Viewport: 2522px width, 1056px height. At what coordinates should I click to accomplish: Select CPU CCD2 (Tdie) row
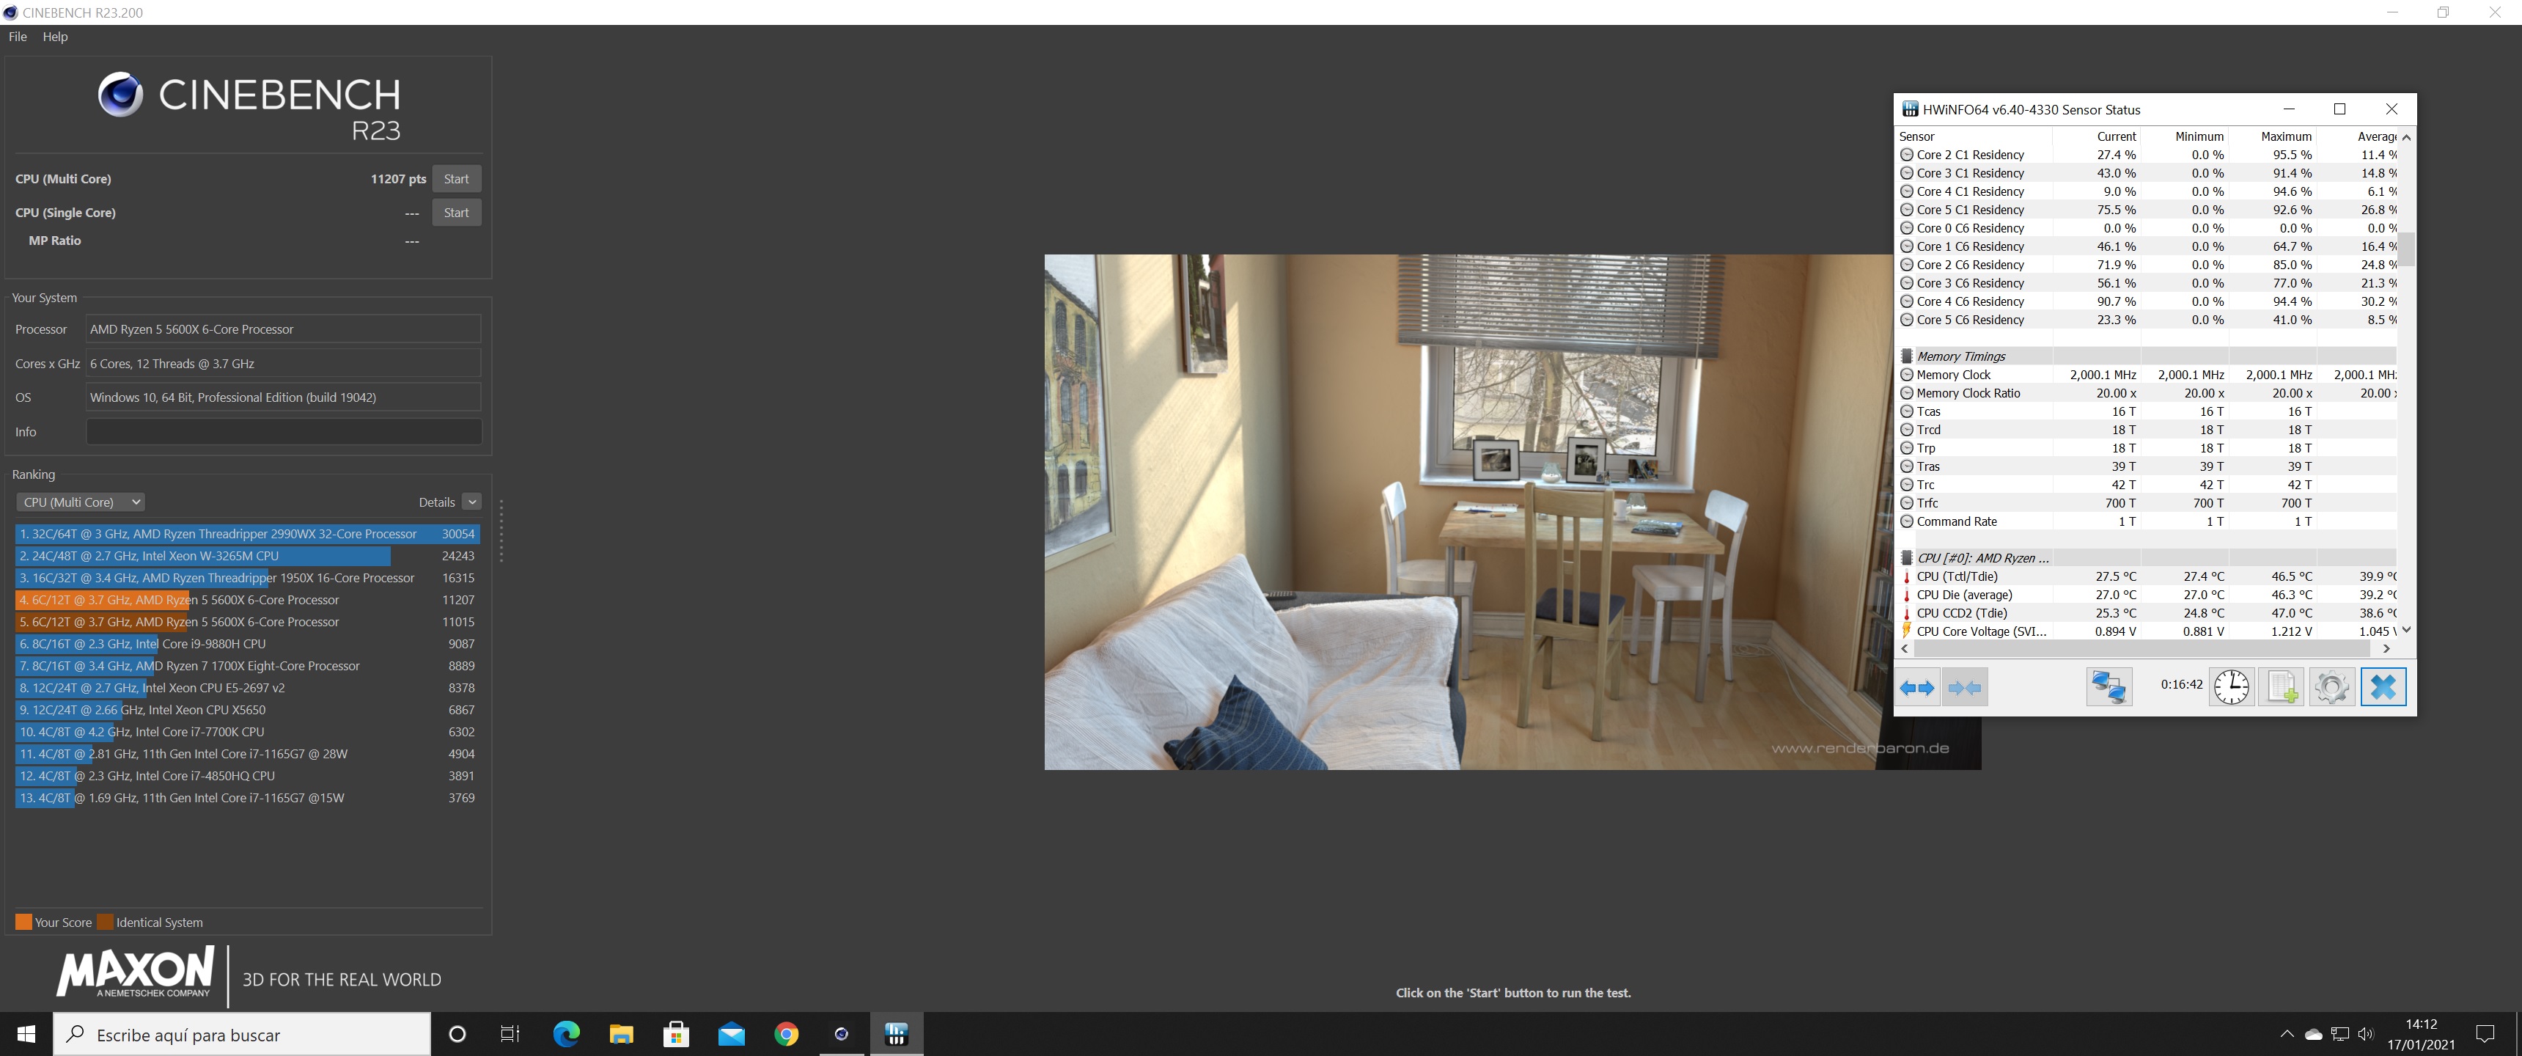click(2147, 613)
